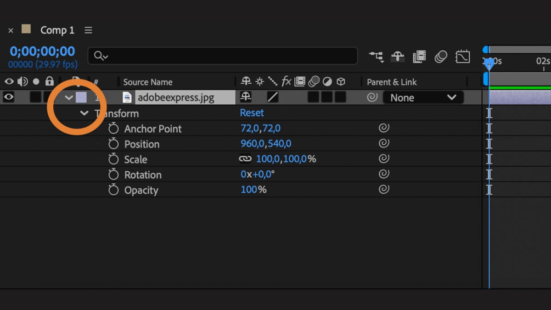Hide the adobeexpress.jpg layer with eye icon
This screenshot has height=310, width=551.
click(x=9, y=97)
